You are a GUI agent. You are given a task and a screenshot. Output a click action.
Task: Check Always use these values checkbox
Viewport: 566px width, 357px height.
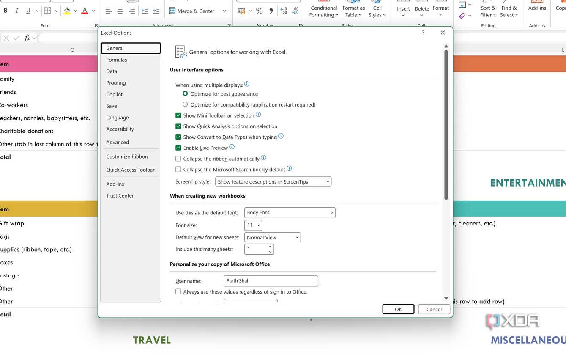click(178, 292)
